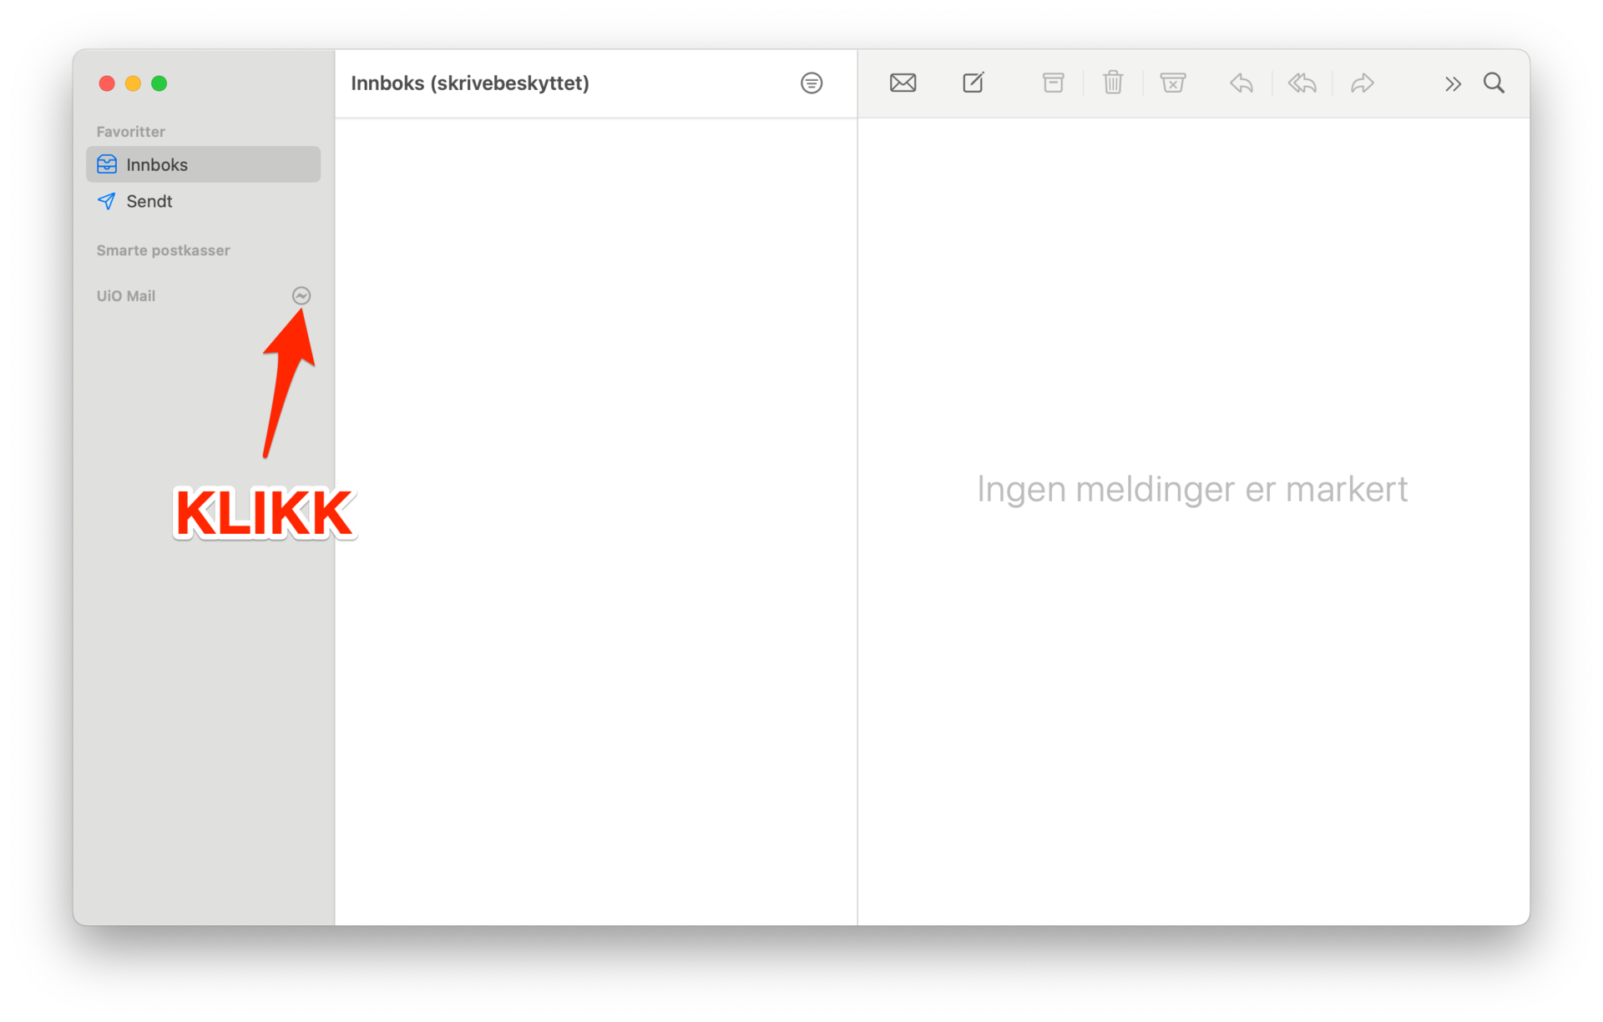Click the Get New Mail envelope icon
1603x1022 pixels.
pyautogui.click(x=903, y=83)
